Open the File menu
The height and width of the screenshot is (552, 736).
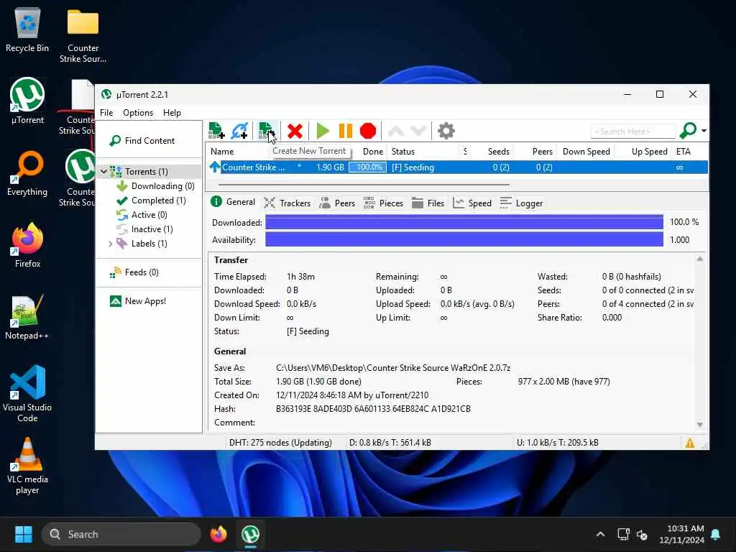point(106,113)
